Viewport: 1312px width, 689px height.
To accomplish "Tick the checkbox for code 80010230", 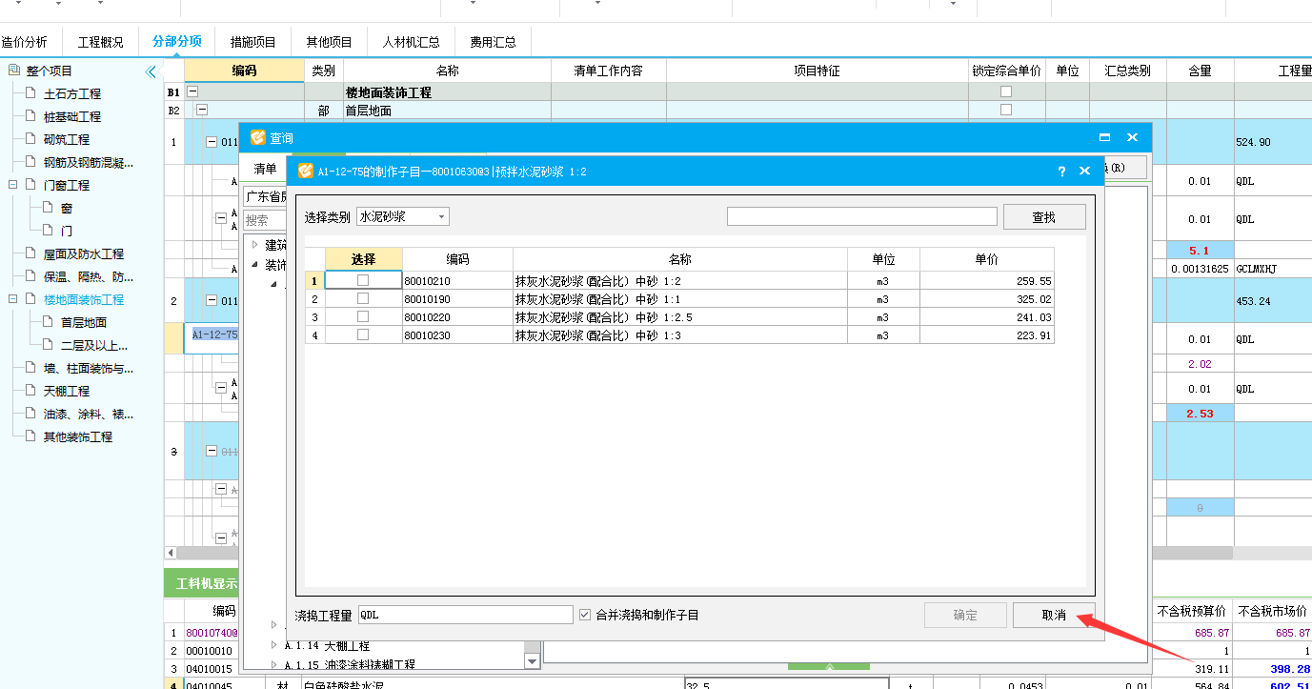I will pos(363,334).
